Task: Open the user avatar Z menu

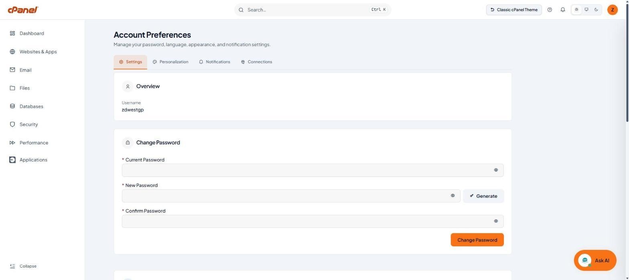Action: [x=613, y=10]
